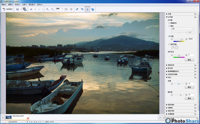The image size is (200, 124).
Task: Click the Redo arrow icon
Action: point(39,9)
